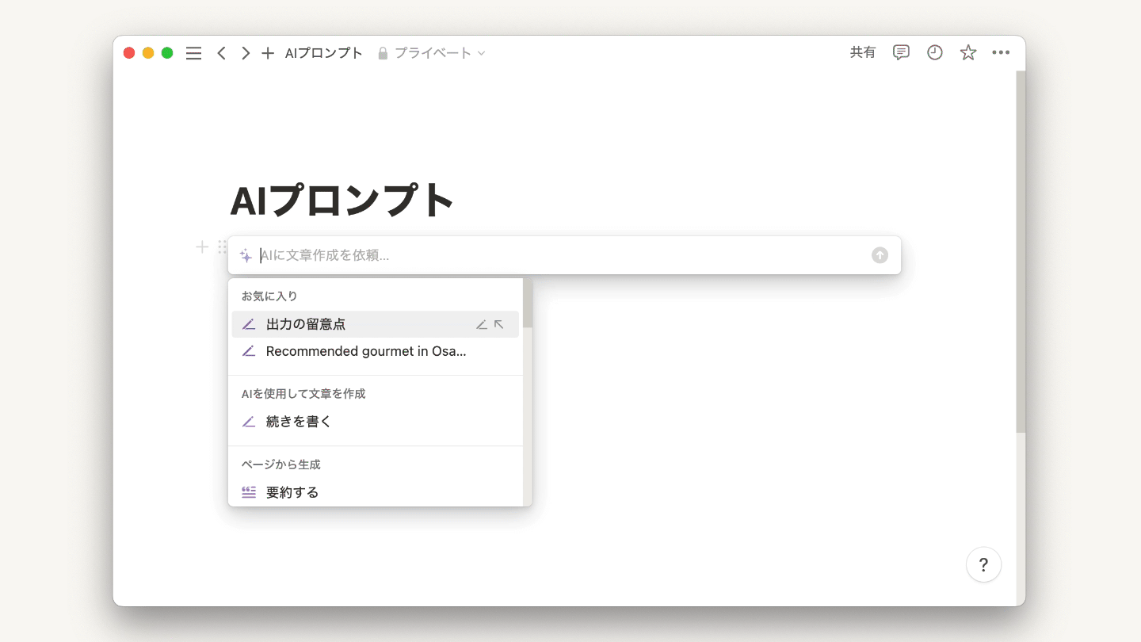1141x642 pixels.
Task: Choose 続きを書く menu option
Action: point(376,422)
